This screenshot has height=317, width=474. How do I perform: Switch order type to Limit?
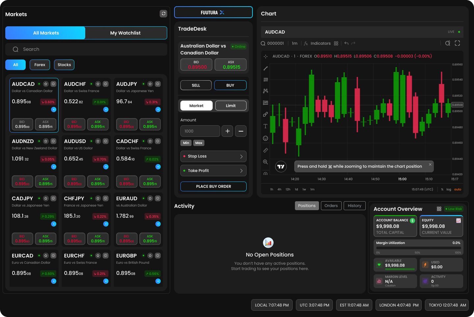click(x=231, y=105)
